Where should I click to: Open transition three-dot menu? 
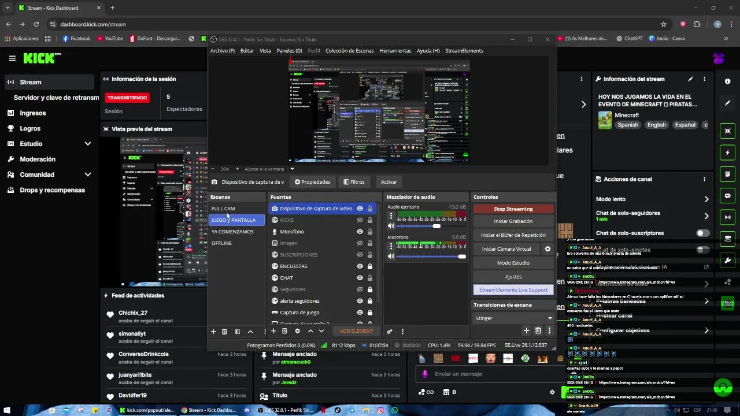tap(549, 330)
